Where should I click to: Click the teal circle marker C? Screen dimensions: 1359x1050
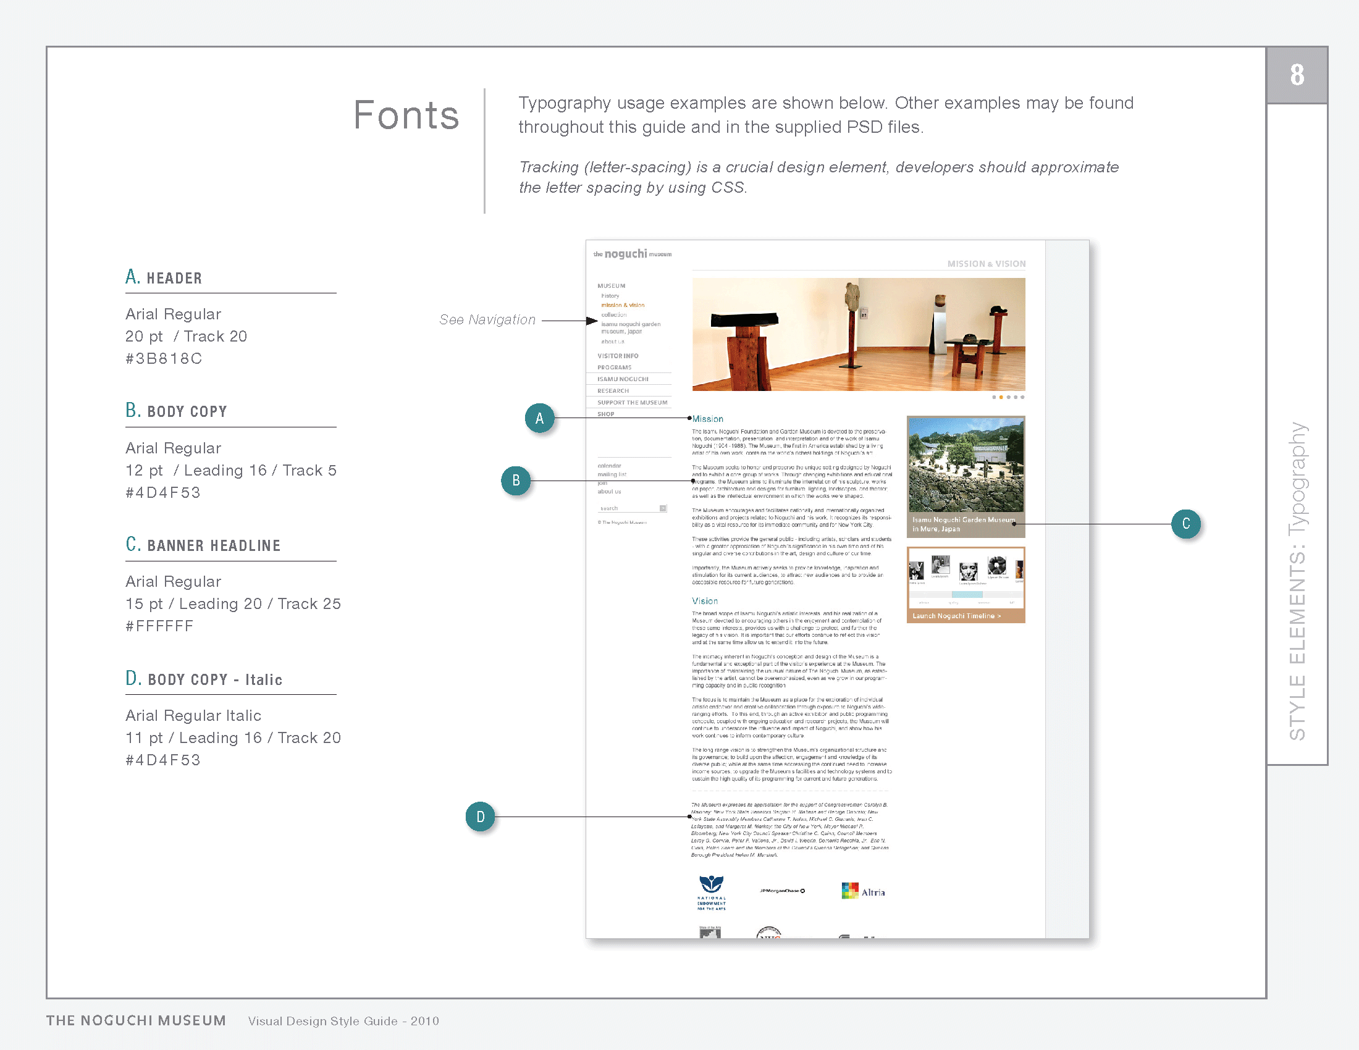tap(1186, 524)
